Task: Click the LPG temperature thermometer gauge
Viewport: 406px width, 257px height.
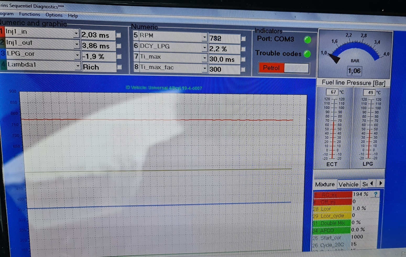Action: (x=370, y=128)
